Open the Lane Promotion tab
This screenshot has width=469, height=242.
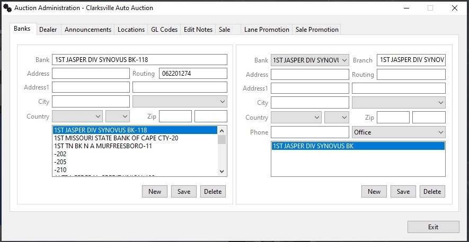(x=267, y=30)
